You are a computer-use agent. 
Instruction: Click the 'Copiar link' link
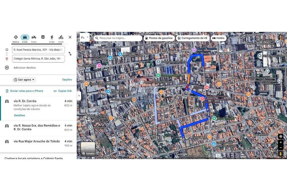coord(63,91)
